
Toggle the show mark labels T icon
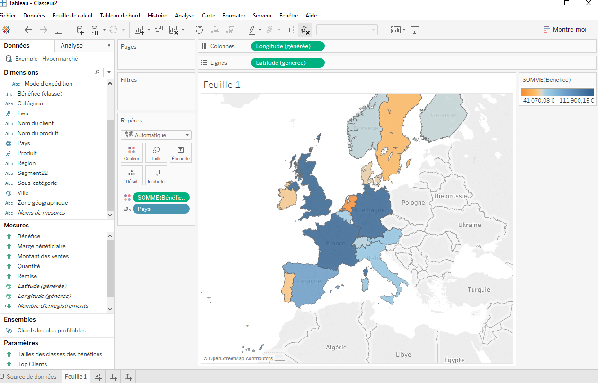tap(289, 30)
